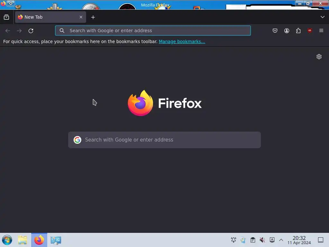329x247 pixels.
Task: Open the clock showing 20:32
Action: [299, 240]
